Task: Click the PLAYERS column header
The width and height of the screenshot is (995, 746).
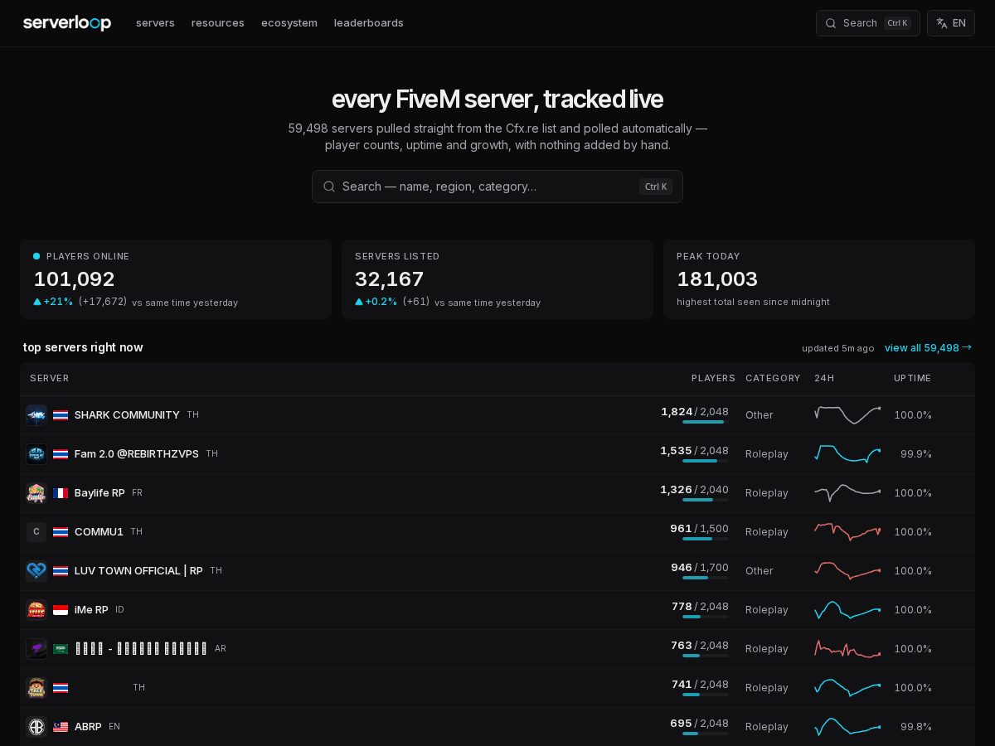Action: [x=713, y=378]
